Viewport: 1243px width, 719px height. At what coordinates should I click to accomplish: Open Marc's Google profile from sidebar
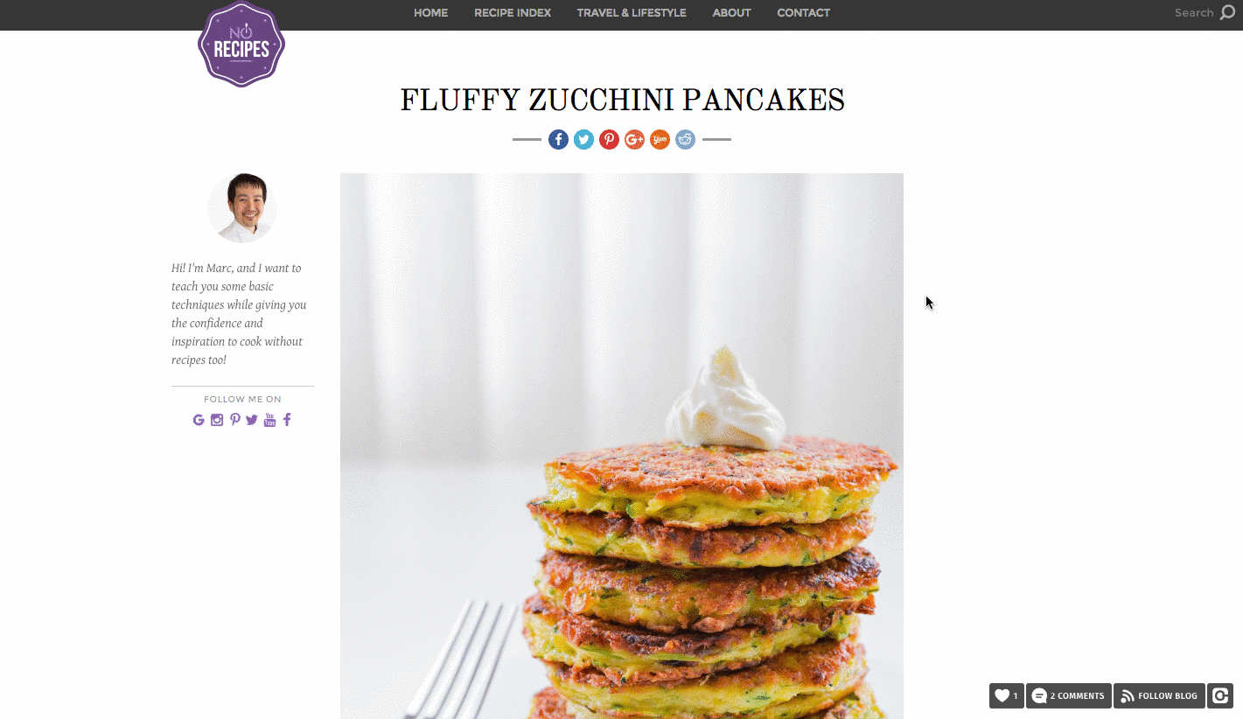[x=199, y=420]
